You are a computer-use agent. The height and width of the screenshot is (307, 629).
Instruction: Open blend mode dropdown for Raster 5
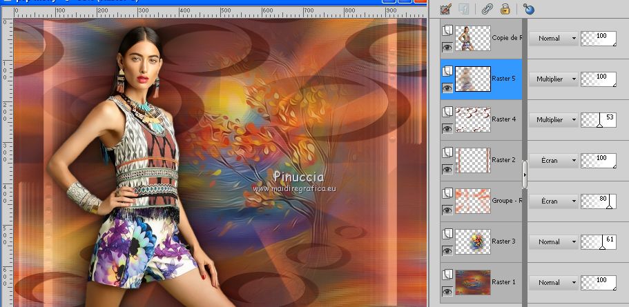tap(552, 79)
